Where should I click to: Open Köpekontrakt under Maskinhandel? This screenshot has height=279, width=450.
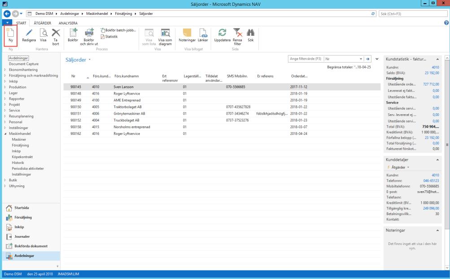click(x=22, y=157)
